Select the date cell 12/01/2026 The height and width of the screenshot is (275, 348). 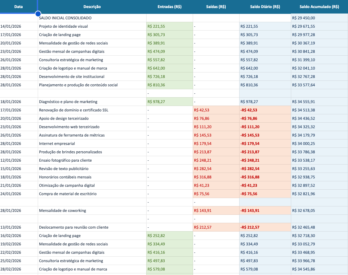pos(19,160)
